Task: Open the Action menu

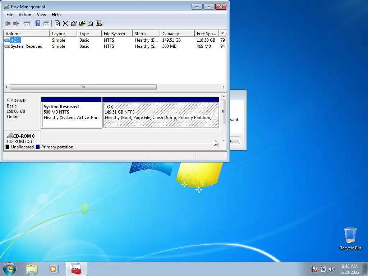Action: coord(25,14)
